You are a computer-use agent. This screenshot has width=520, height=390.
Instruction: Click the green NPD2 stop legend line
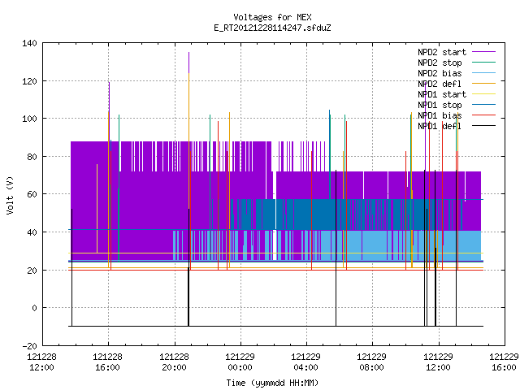pyautogui.click(x=483, y=63)
